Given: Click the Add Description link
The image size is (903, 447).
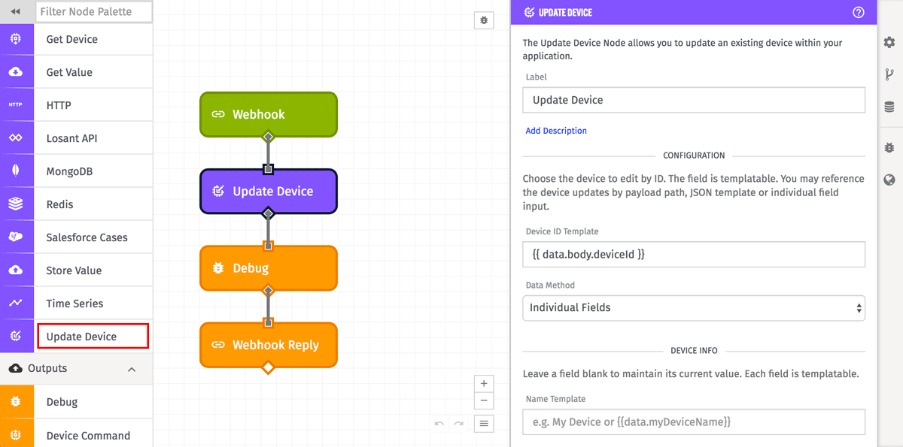Looking at the screenshot, I should pyautogui.click(x=556, y=131).
